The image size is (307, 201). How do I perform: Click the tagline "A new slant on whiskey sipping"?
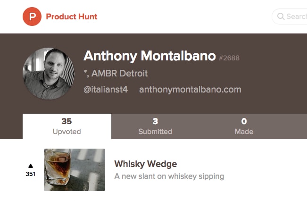click(169, 176)
